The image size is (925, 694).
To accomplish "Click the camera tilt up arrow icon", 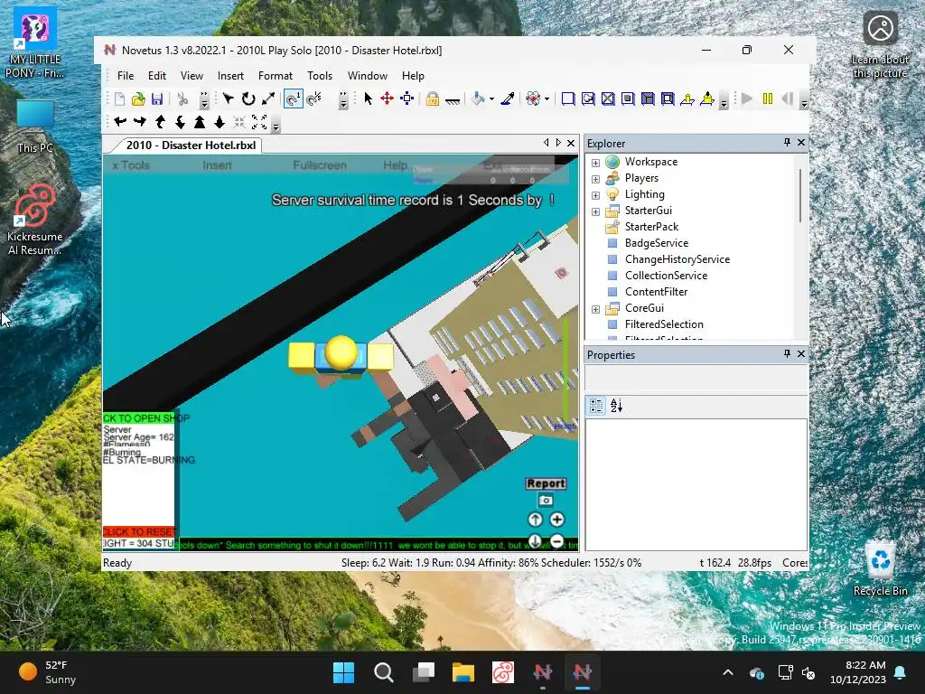I will (160, 122).
